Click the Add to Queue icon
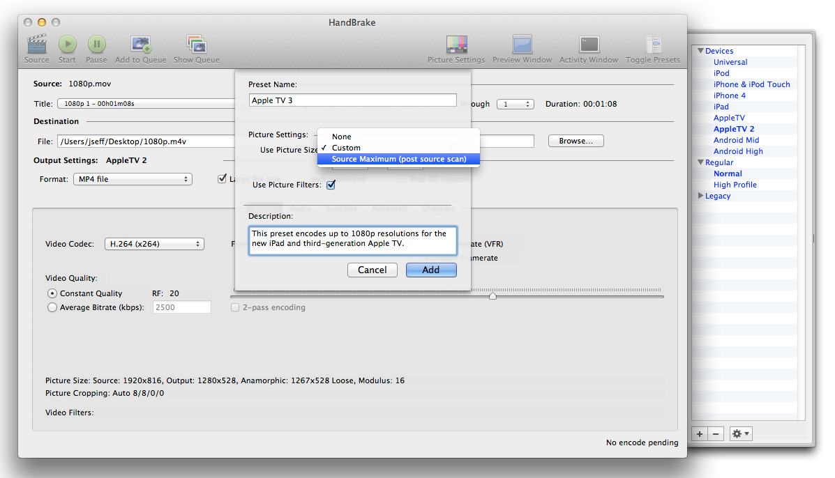 (x=141, y=44)
